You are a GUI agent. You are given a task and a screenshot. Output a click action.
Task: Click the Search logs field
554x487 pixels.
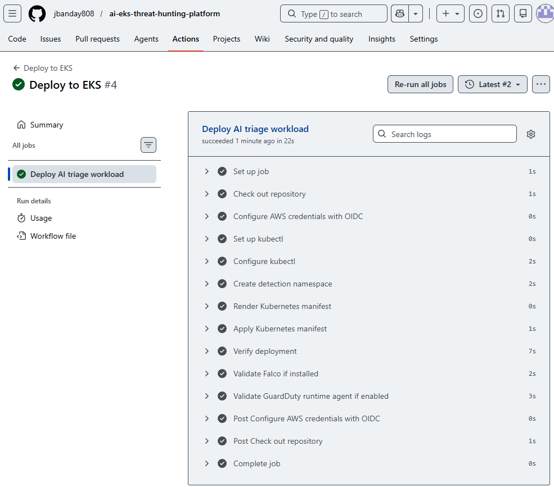pyautogui.click(x=445, y=134)
